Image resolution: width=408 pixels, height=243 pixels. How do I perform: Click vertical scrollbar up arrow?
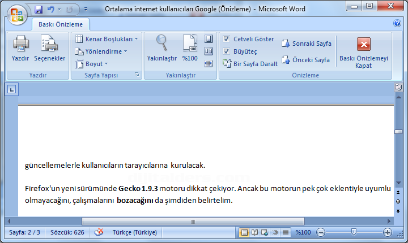(x=398, y=97)
